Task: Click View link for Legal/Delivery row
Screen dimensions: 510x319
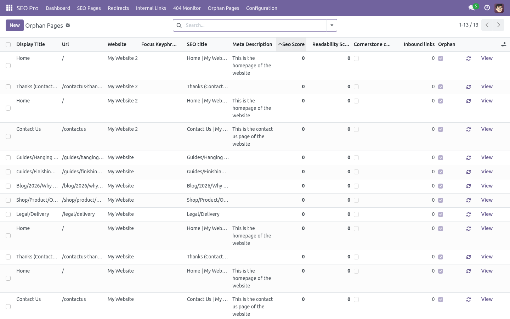Action: coord(487,214)
